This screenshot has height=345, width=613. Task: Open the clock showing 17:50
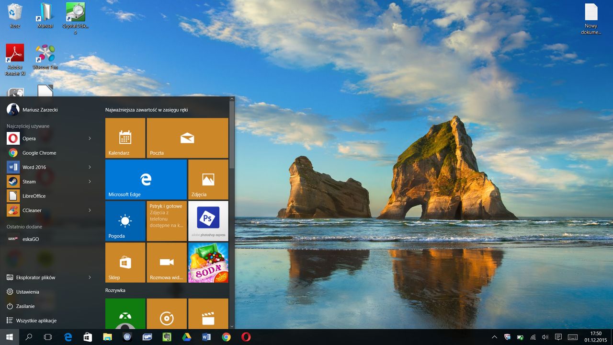point(595,337)
